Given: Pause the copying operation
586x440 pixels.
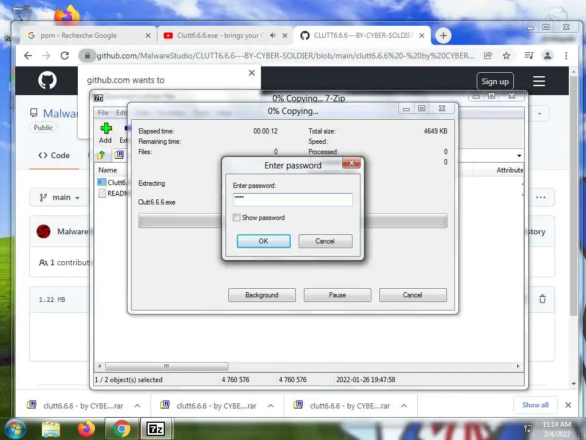Looking at the screenshot, I should [x=338, y=295].
